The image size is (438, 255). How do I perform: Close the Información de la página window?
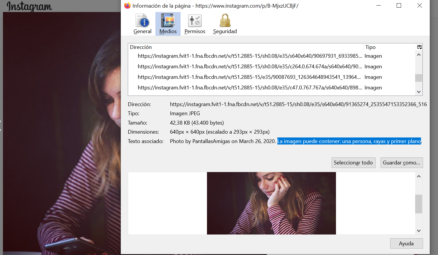[420, 6]
